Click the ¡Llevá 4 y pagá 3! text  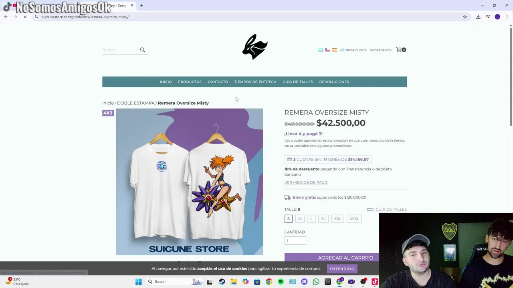303,134
